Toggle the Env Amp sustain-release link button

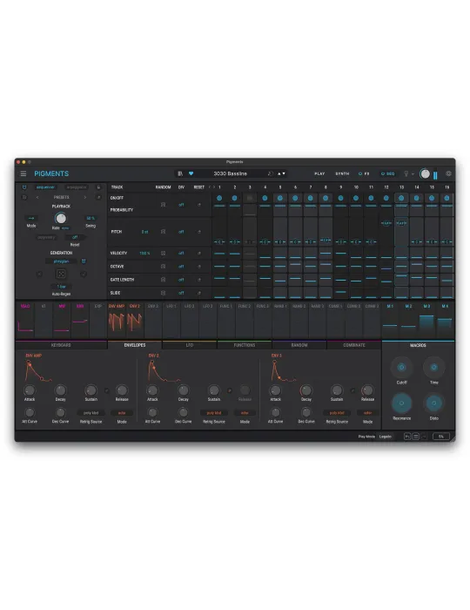pos(107,390)
